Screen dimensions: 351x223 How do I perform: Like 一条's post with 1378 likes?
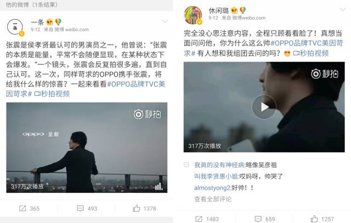[x=144, y=208]
